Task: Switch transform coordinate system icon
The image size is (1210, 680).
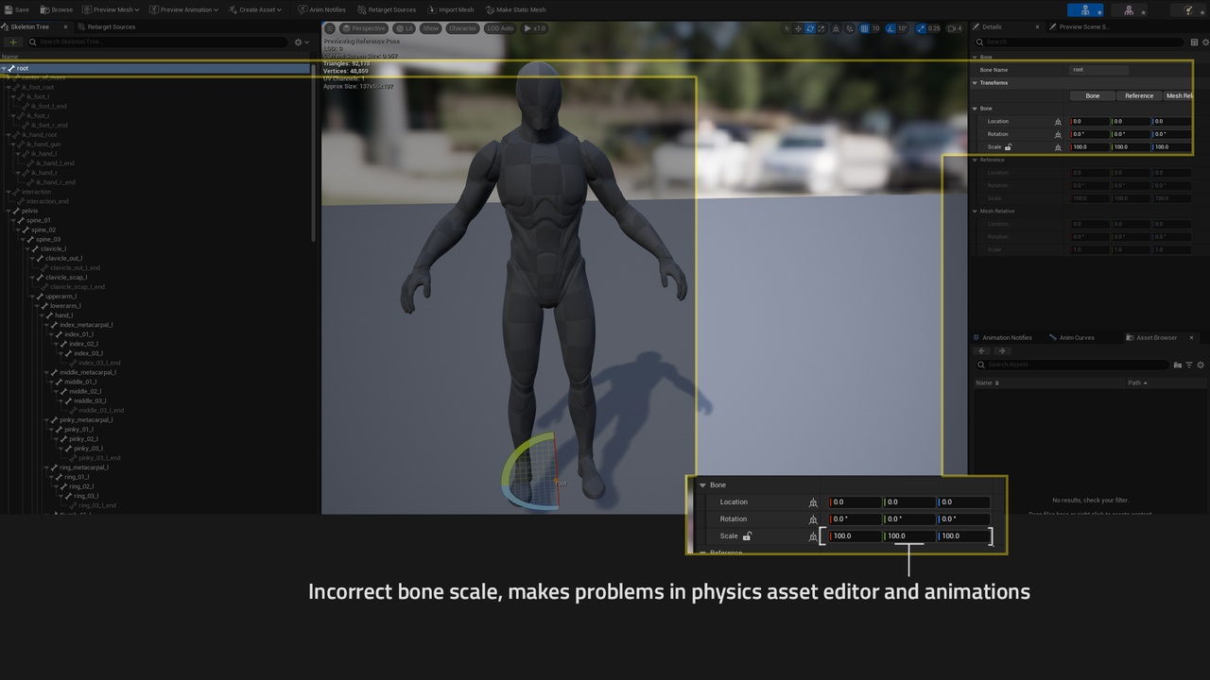Action: tap(836, 28)
